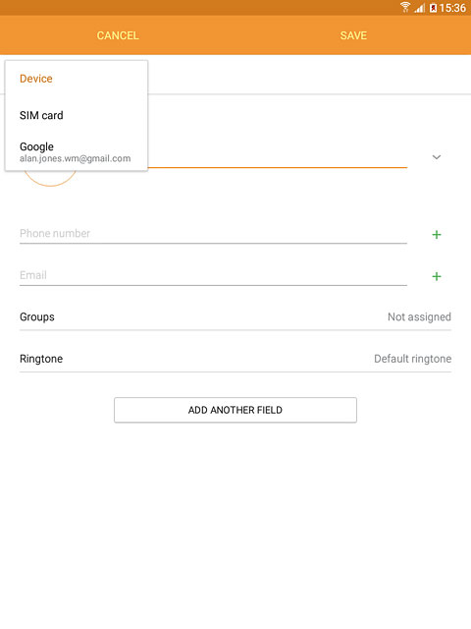The width and height of the screenshot is (471, 629).
Task: Focus the Email input field
Action: [x=213, y=275]
